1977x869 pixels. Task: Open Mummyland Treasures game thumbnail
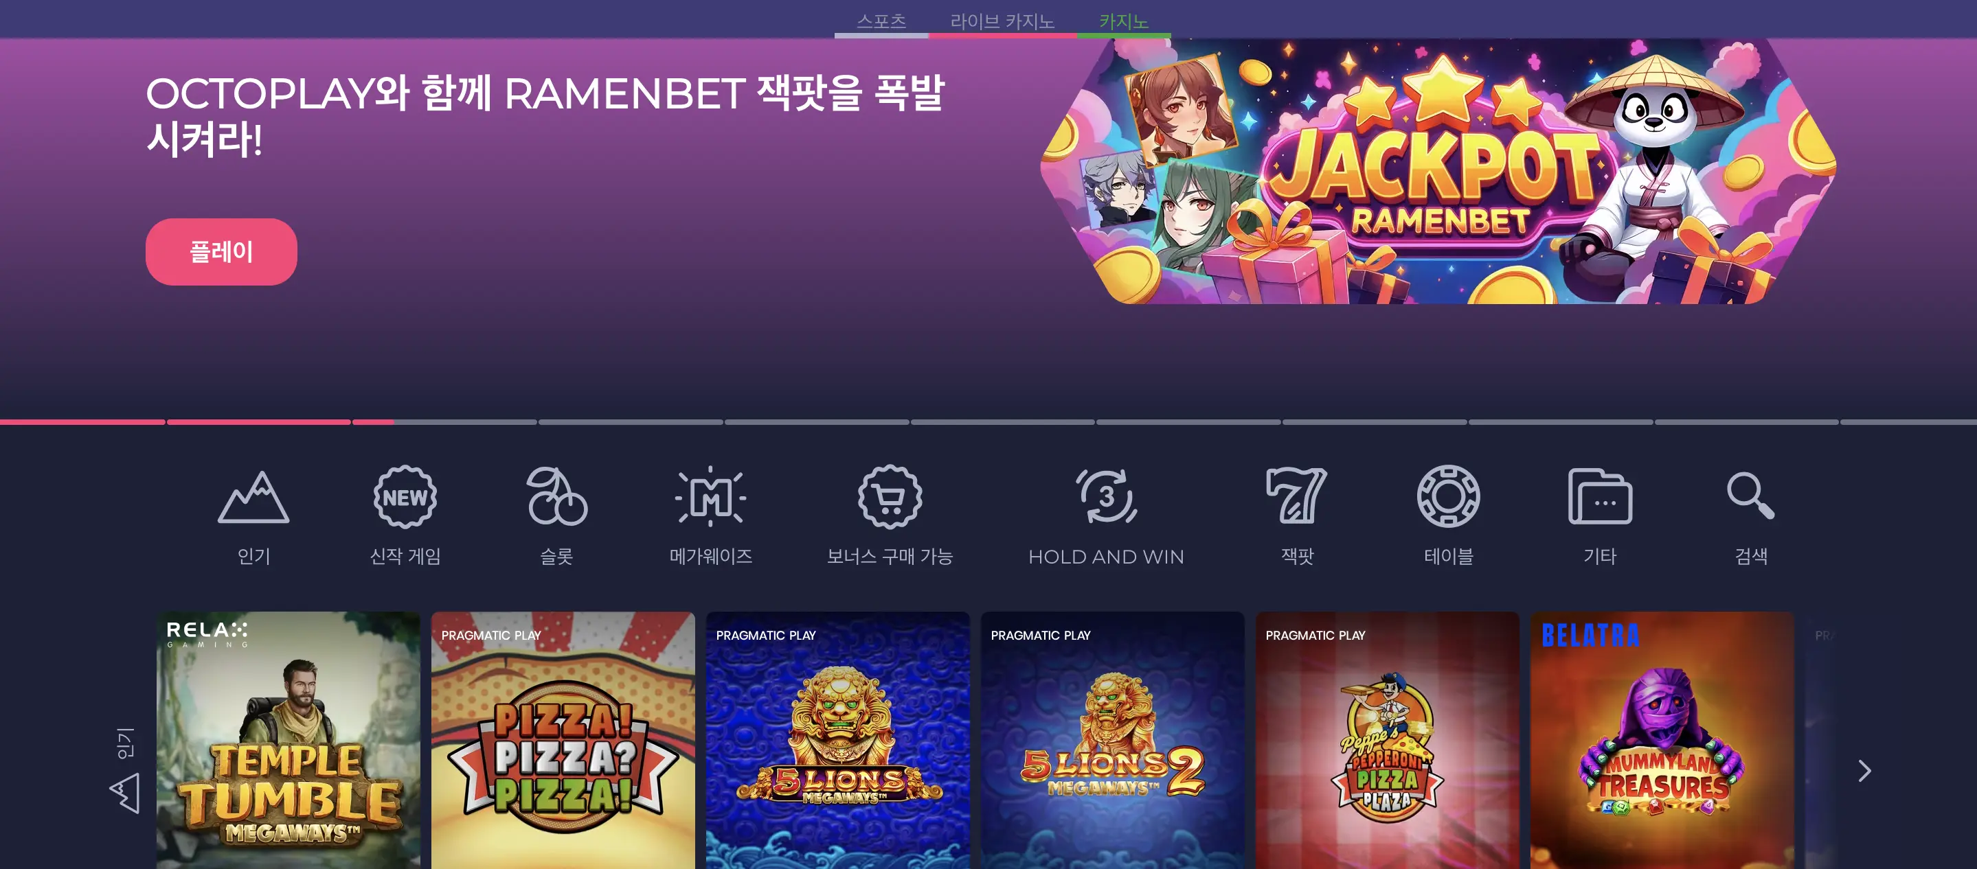[1662, 740]
